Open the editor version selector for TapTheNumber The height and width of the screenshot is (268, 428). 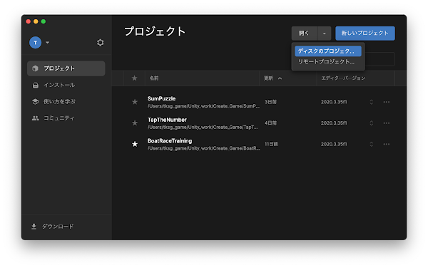pyautogui.click(x=371, y=123)
